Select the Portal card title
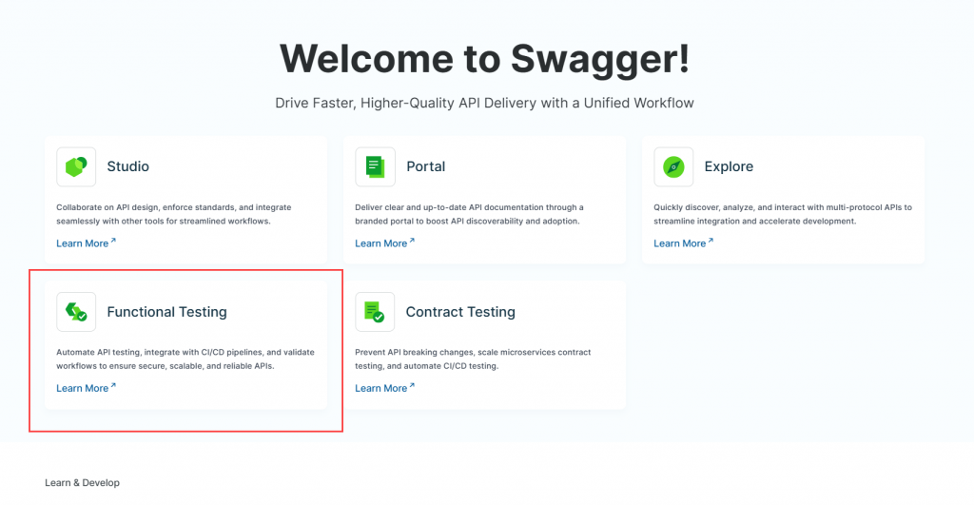The image size is (974, 505). point(425,166)
